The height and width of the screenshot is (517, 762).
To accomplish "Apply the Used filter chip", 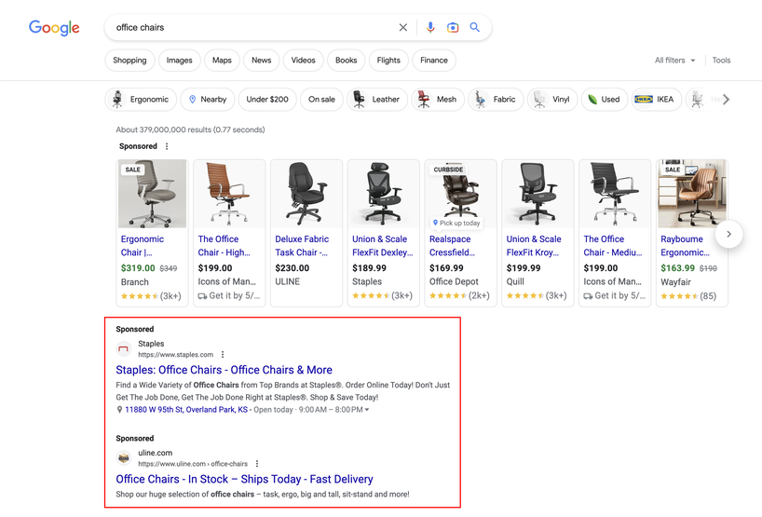I will click(605, 99).
